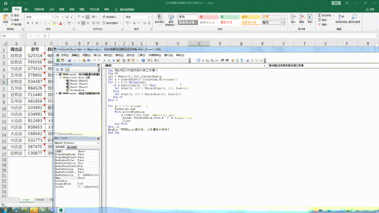Viewport: 379px width, 213px height.
Task: Select ThisWorkbook in project tree
Action: (75, 90)
